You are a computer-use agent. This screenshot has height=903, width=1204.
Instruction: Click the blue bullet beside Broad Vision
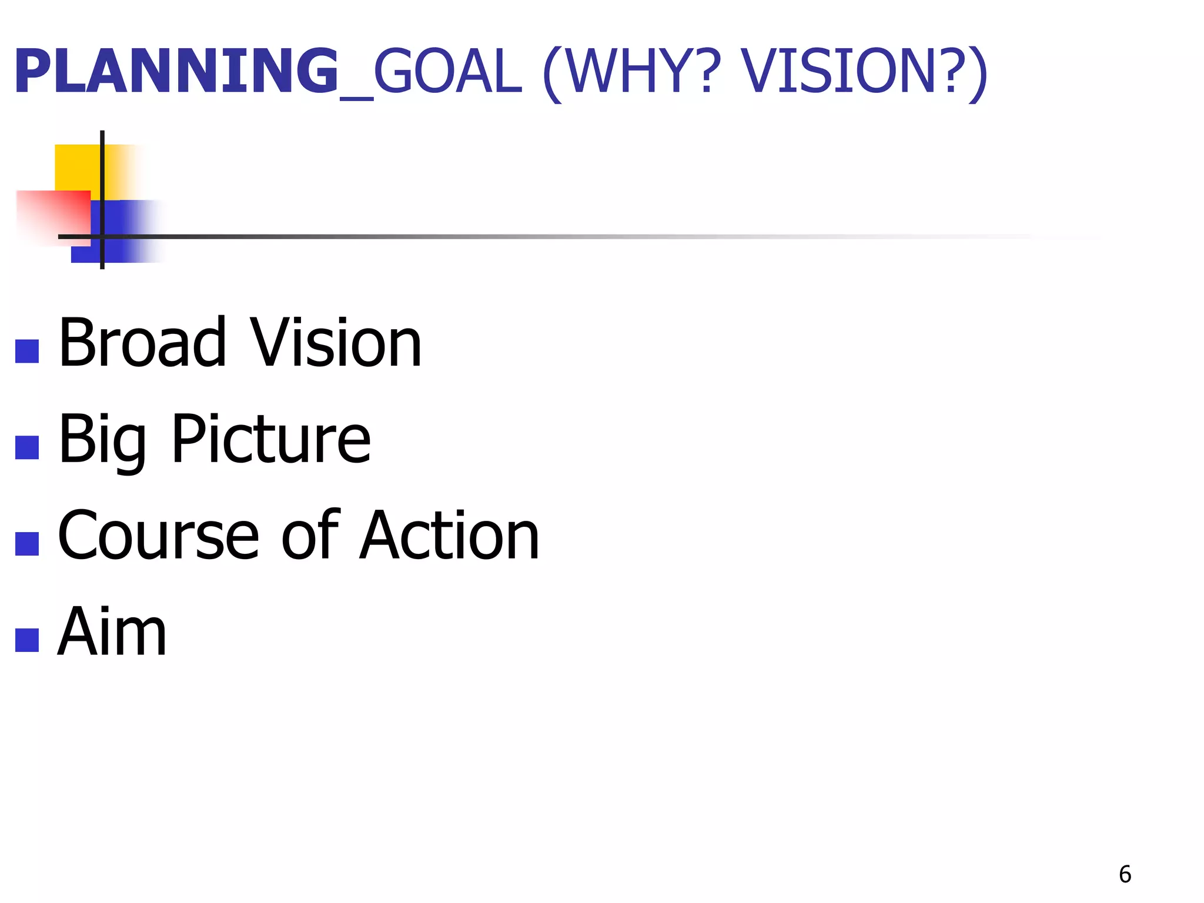point(27,351)
